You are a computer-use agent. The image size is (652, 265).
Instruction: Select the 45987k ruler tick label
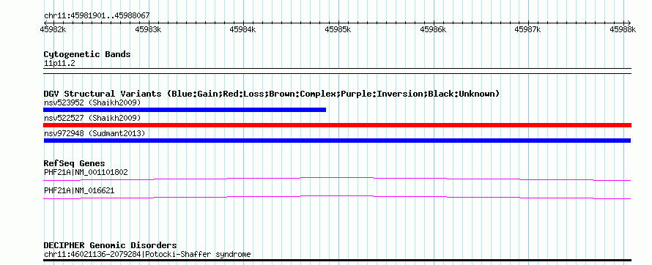tap(527, 29)
